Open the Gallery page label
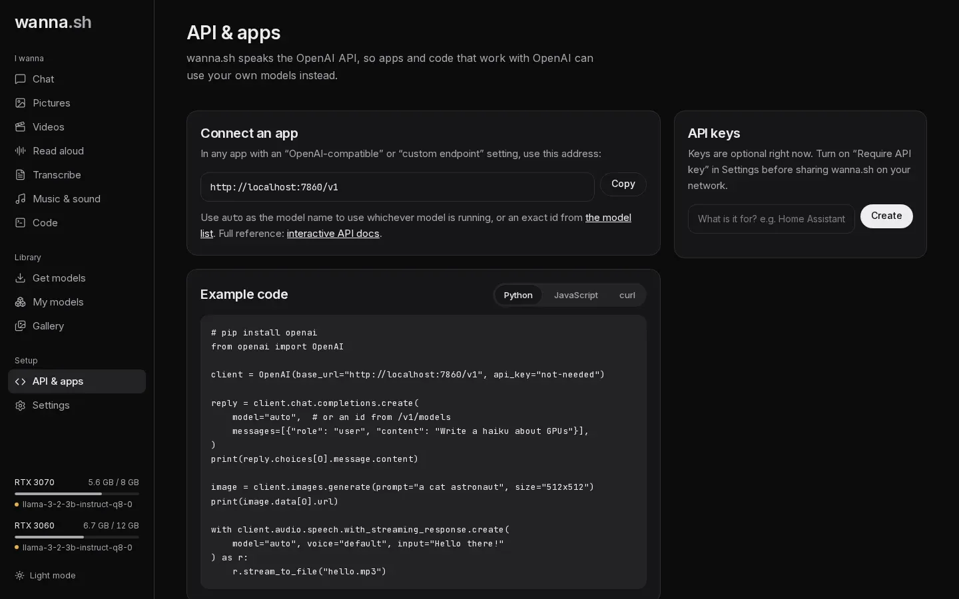The height and width of the screenshot is (599, 959). [x=48, y=326]
